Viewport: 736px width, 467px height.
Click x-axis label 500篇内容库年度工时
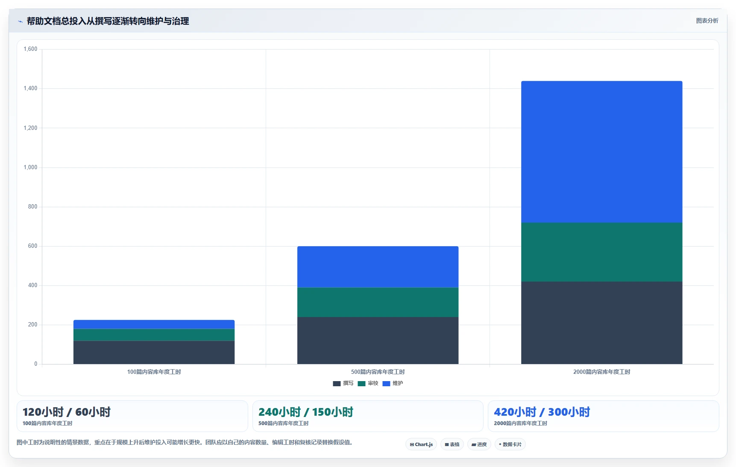[378, 372]
